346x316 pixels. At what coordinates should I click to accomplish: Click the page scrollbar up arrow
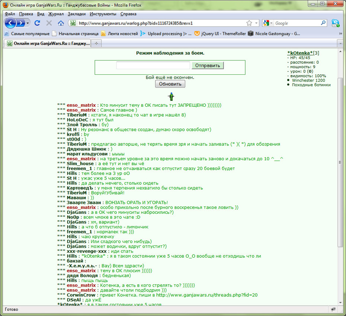pos(340,52)
